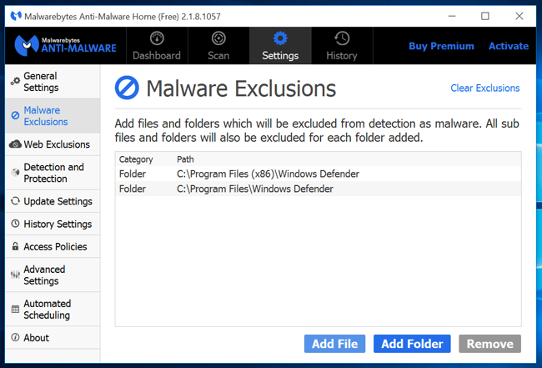Click the Add Folder button
This screenshot has width=542, height=368.
coord(412,344)
